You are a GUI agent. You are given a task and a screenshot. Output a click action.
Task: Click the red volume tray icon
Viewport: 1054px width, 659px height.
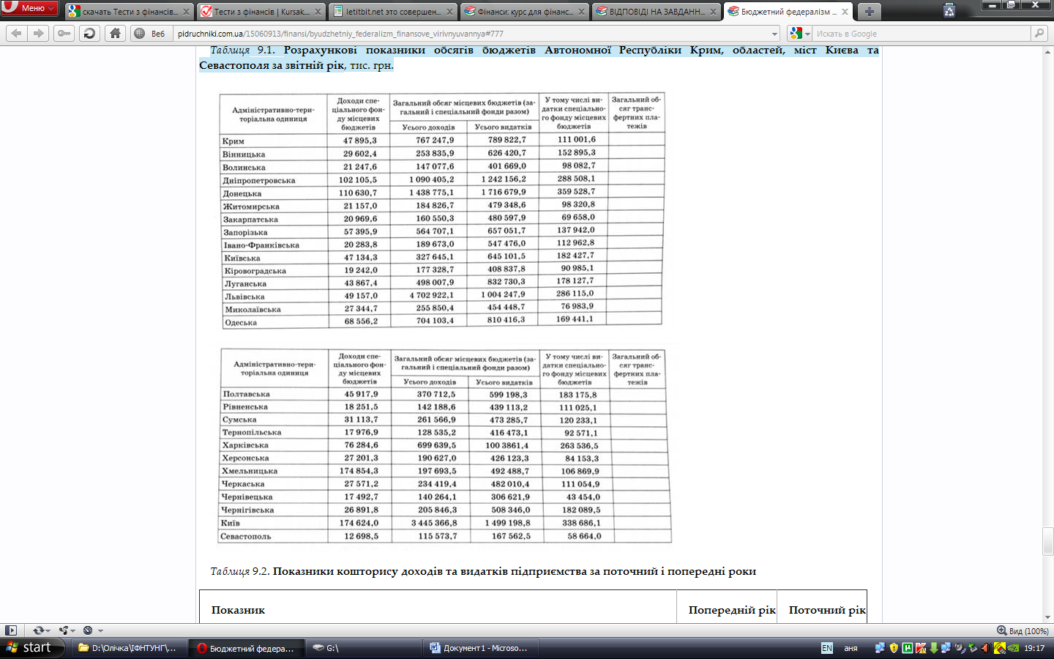[x=986, y=648]
